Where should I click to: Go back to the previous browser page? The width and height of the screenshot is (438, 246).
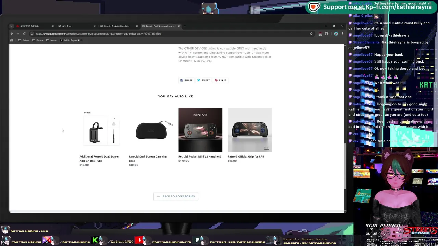click(x=11, y=33)
